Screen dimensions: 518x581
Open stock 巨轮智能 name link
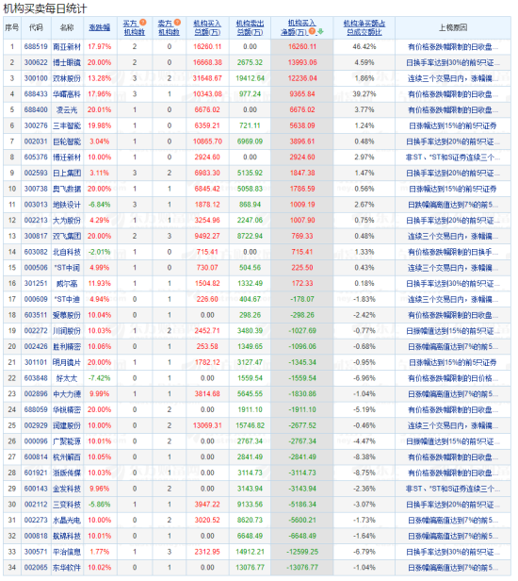[x=67, y=141]
